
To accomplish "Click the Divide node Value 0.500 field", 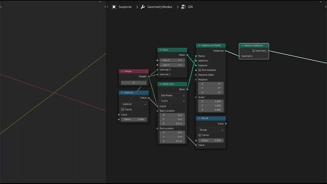I will [211, 141].
